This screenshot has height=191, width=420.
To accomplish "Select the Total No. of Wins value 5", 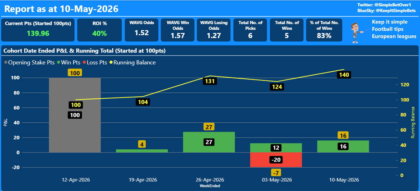I will [x=287, y=35].
